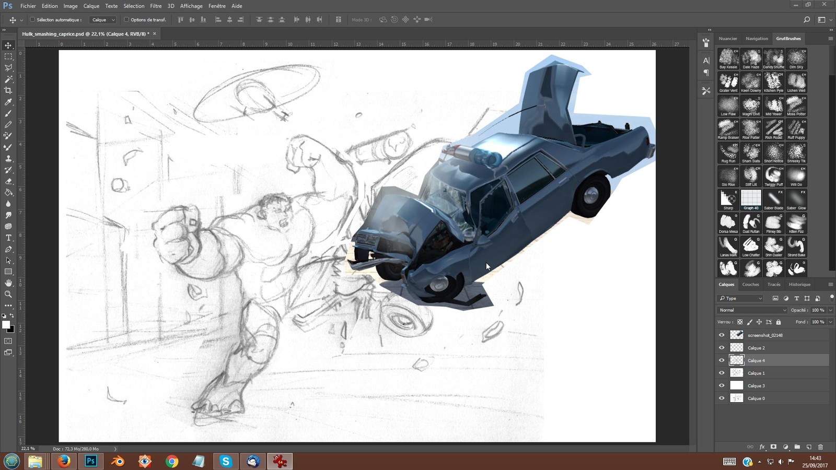Hide the Calque 2 layer

(x=722, y=348)
